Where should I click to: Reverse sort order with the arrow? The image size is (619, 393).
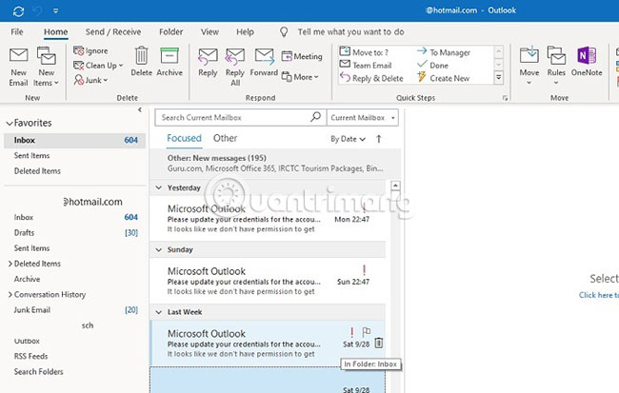(x=379, y=139)
